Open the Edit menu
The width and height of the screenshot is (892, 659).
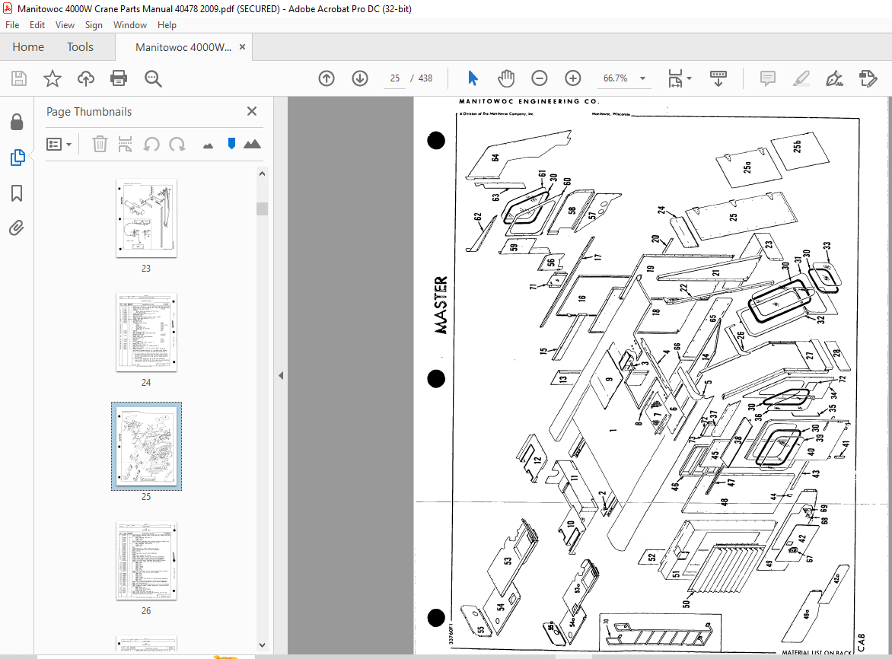pyautogui.click(x=37, y=25)
